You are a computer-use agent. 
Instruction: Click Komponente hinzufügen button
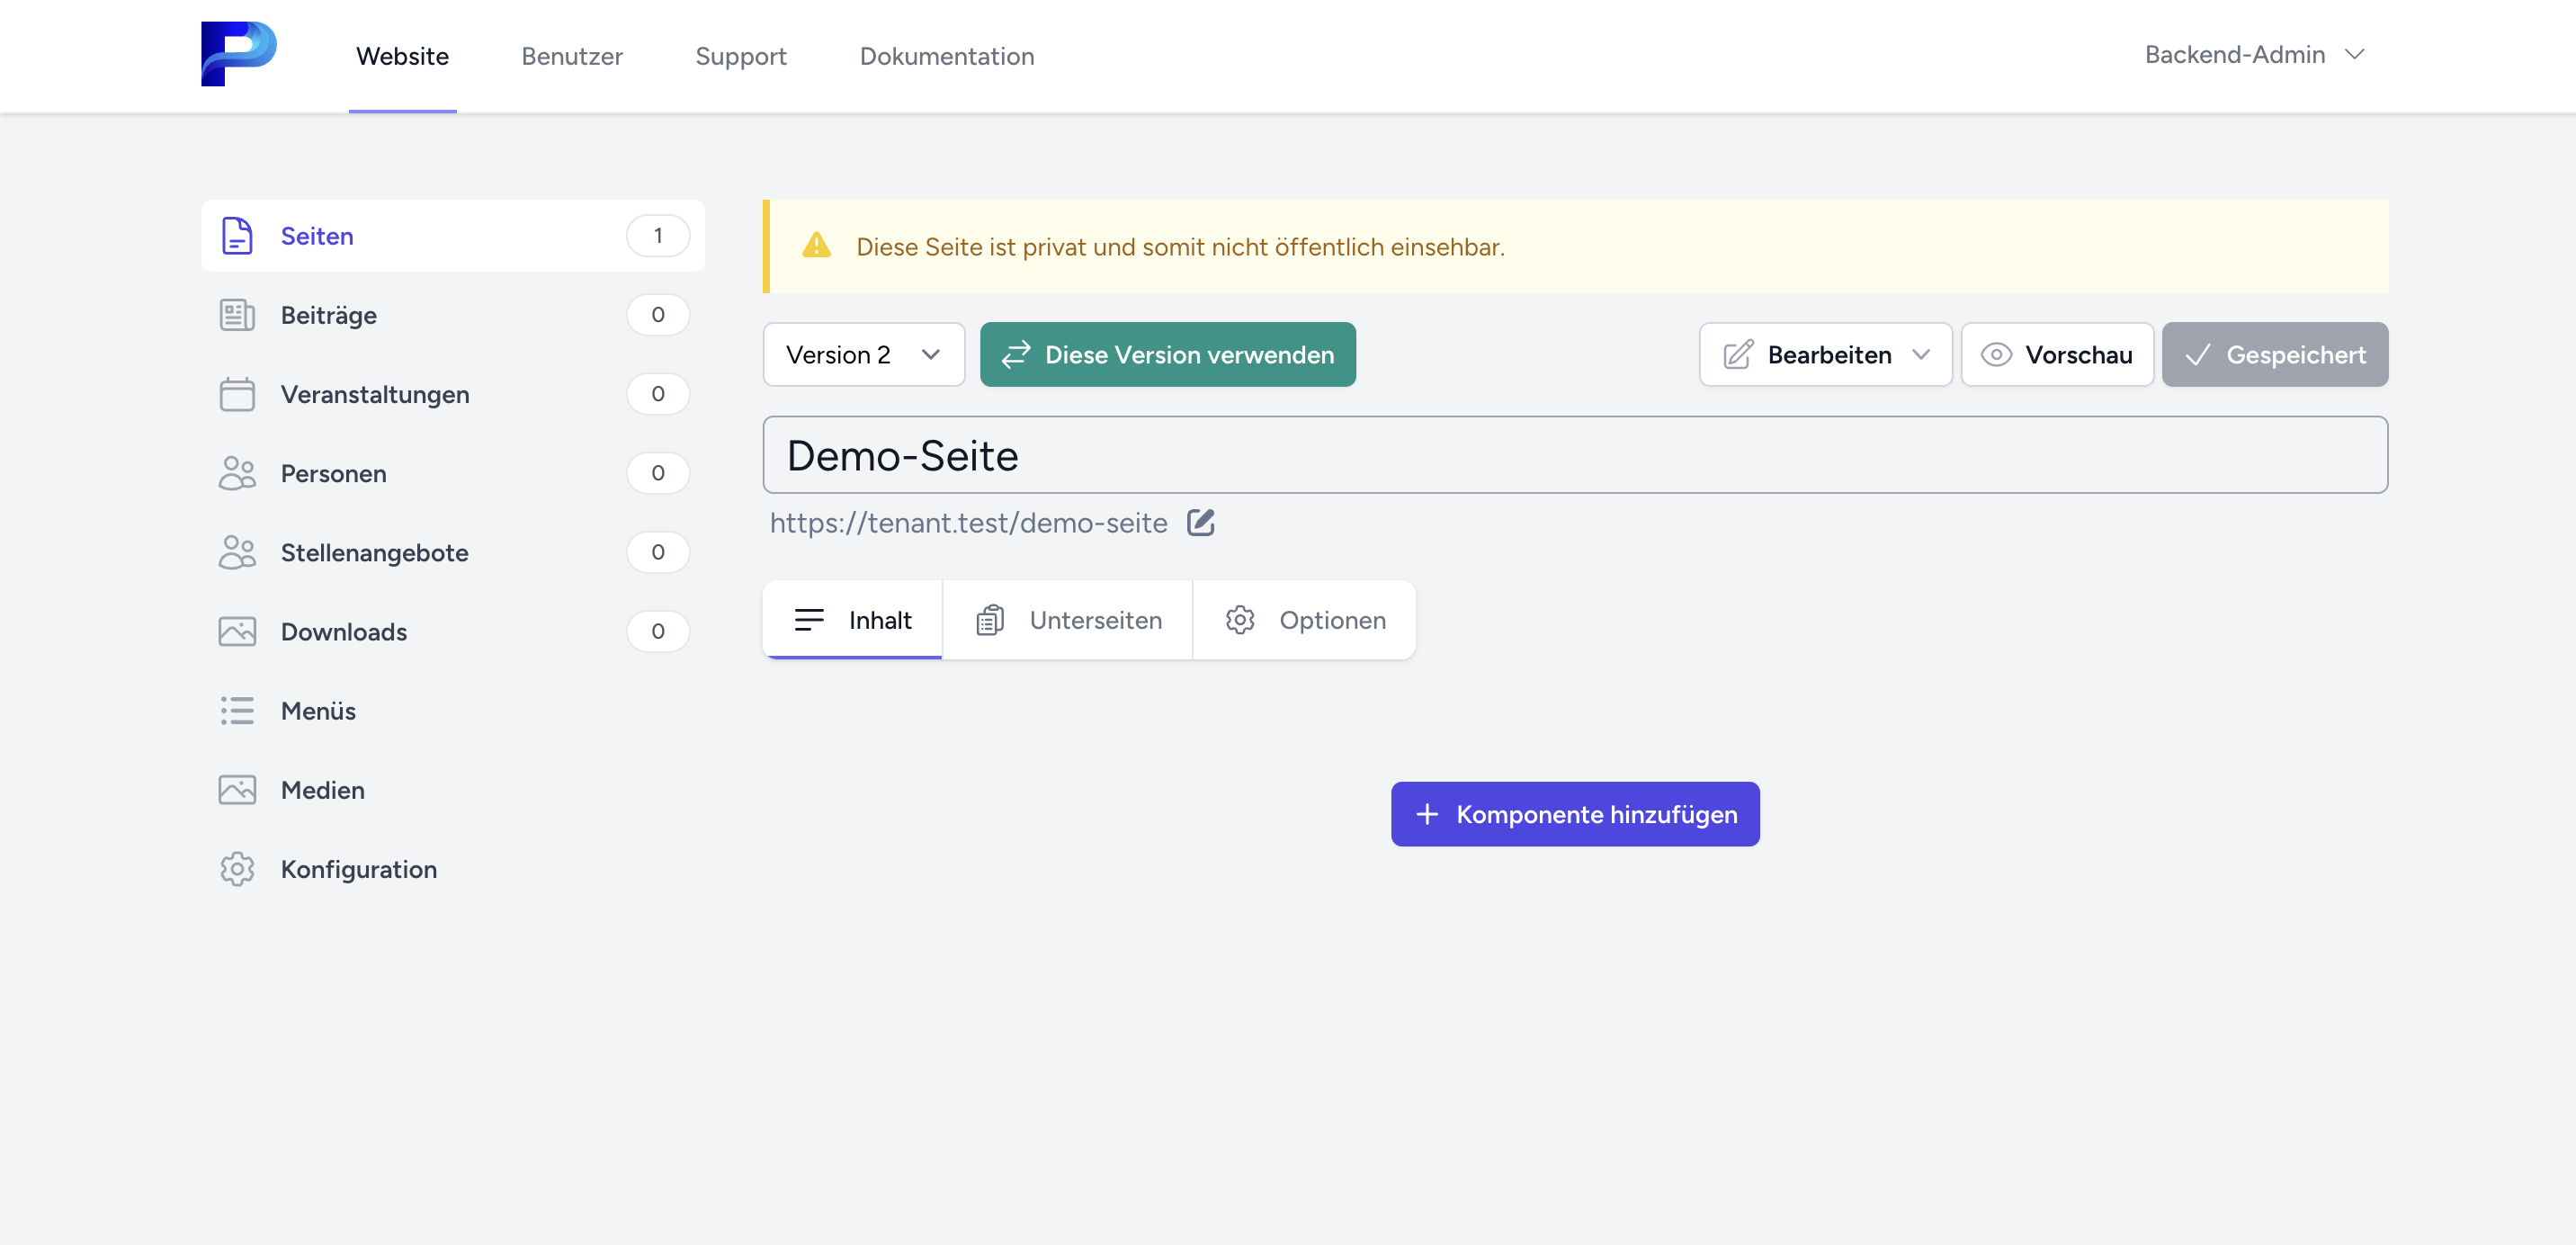(x=1574, y=814)
